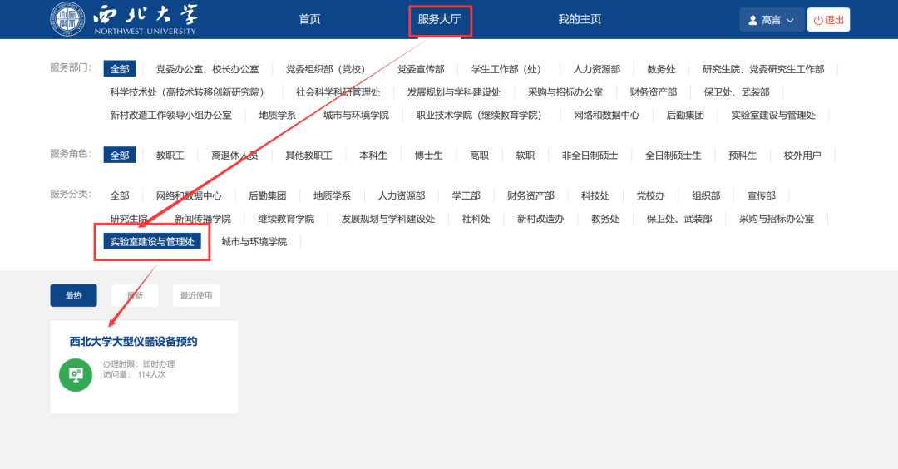Choose 保卫处、武装部 in 服务部门
898x469 pixels.
coord(737,92)
